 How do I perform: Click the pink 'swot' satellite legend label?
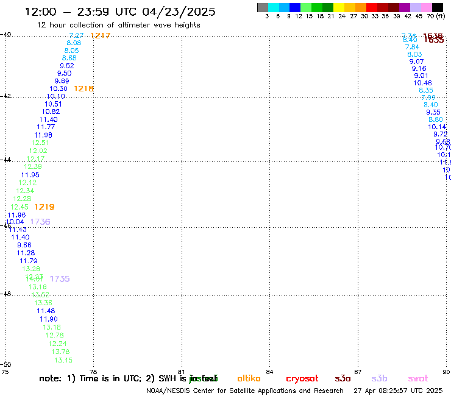coord(418,378)
